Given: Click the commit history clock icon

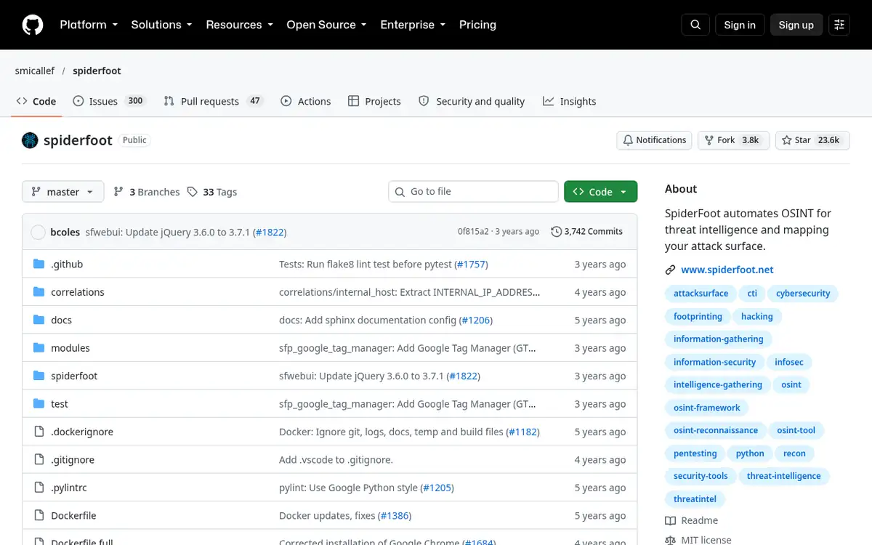Looking at the screenshot, I should click(557, 232).
